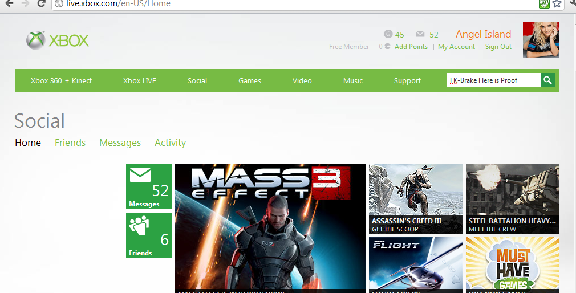Screen dimensions: 576x293
Task: Switch to the Messages tab
Action: coord(120,143)
